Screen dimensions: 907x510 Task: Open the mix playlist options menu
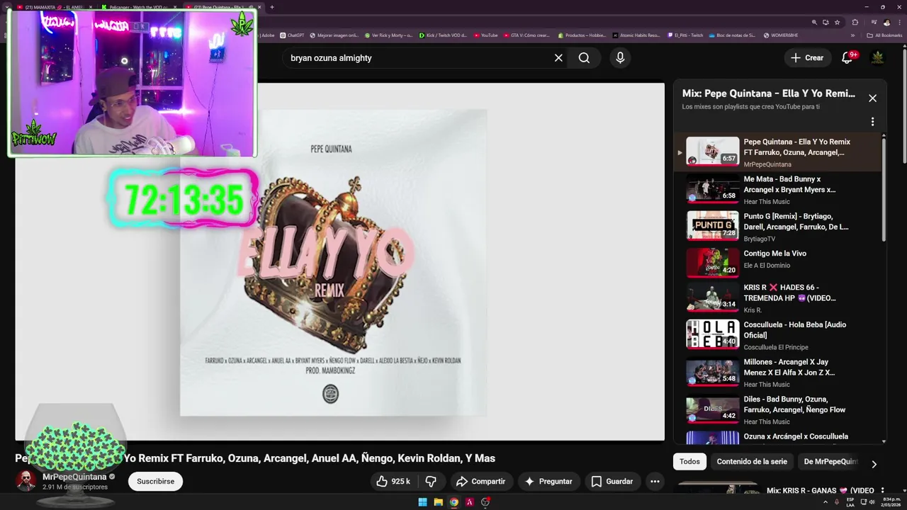(872, 122)
